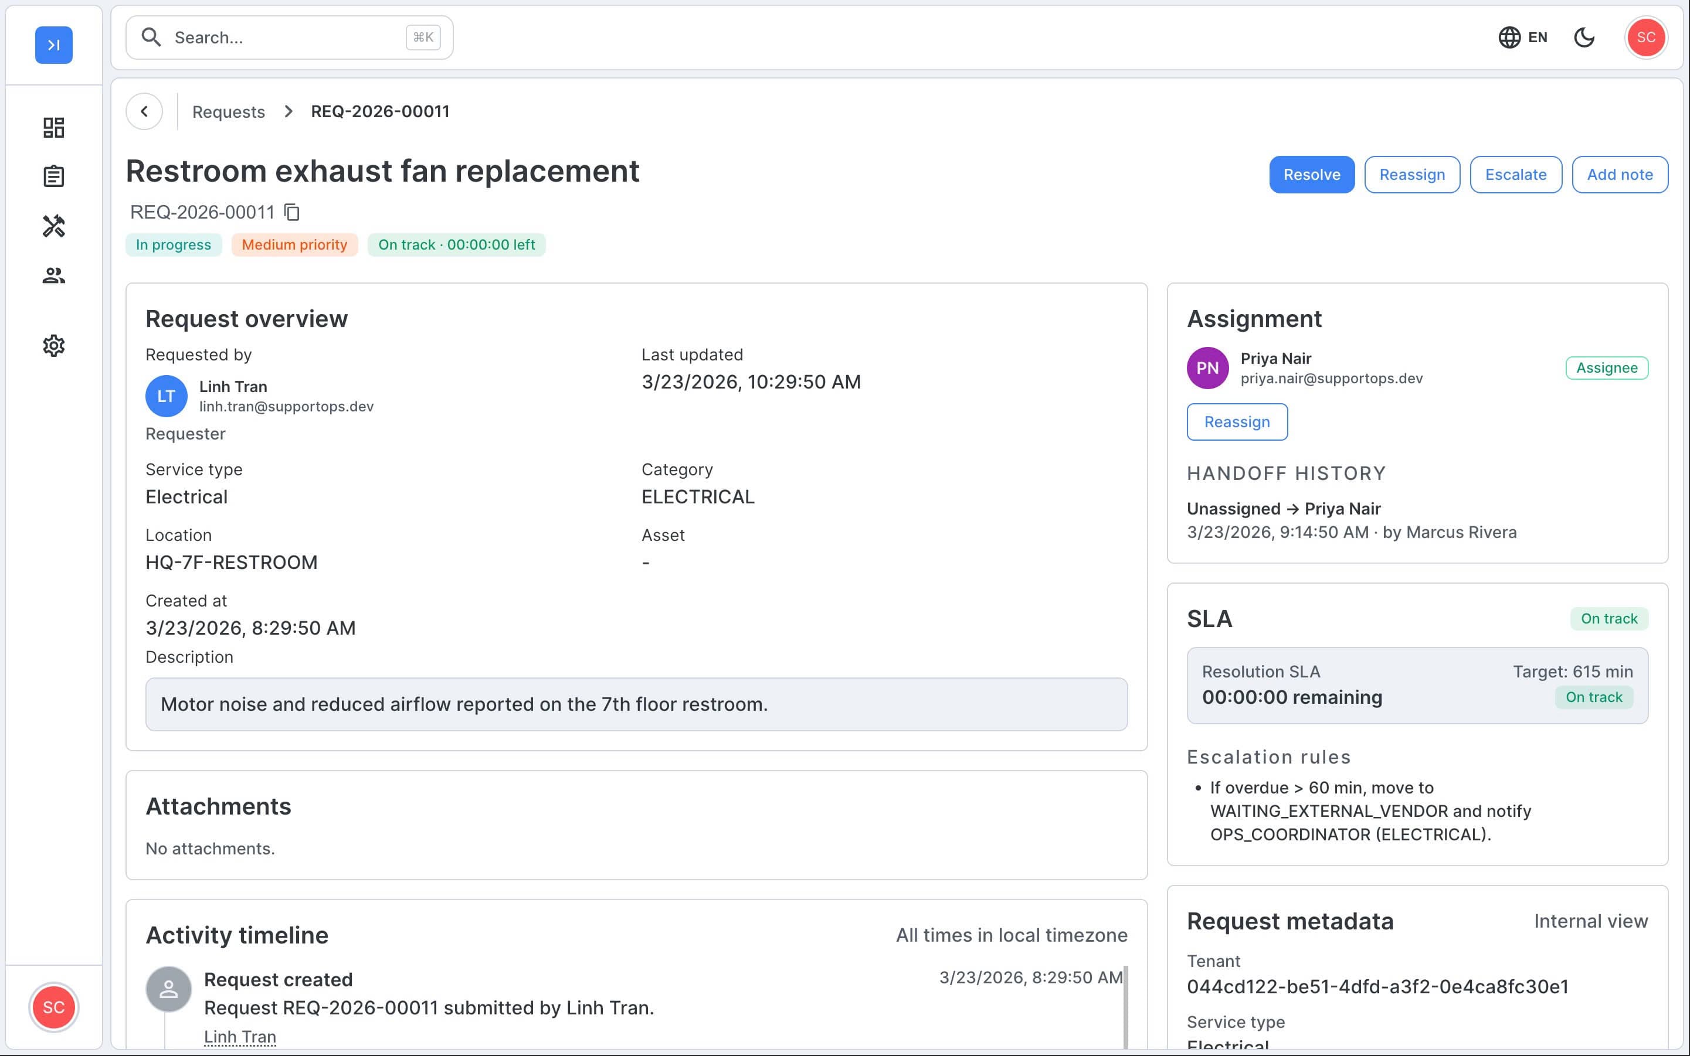Viewport: 1690px width, 1056px height.
Task: Open the requests clipboard icon in sidebar
Action: click(x=54, y=176)
